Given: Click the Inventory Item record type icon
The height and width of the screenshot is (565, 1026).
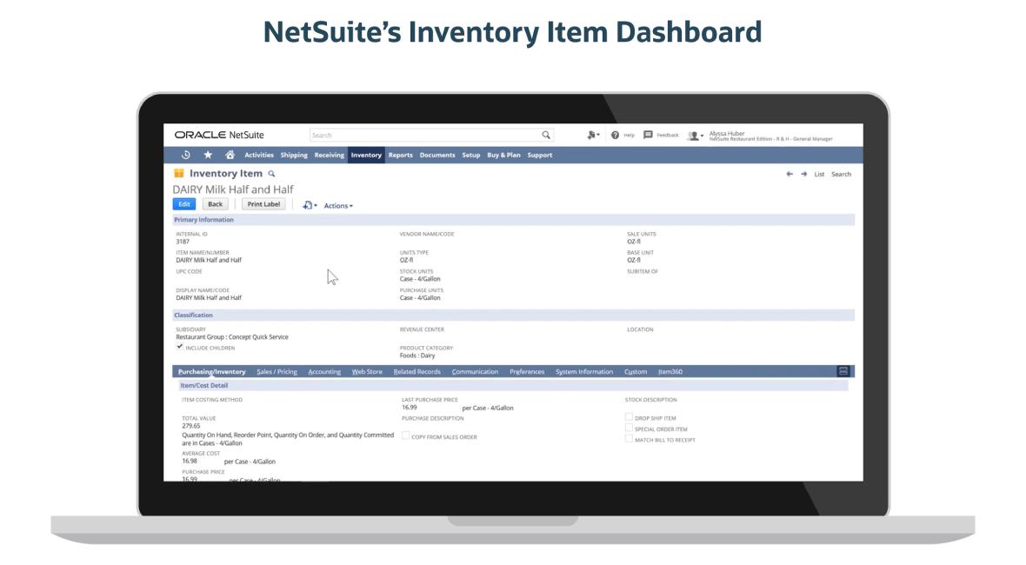Looking at the screenshot, I should click(x=178, y=173).
